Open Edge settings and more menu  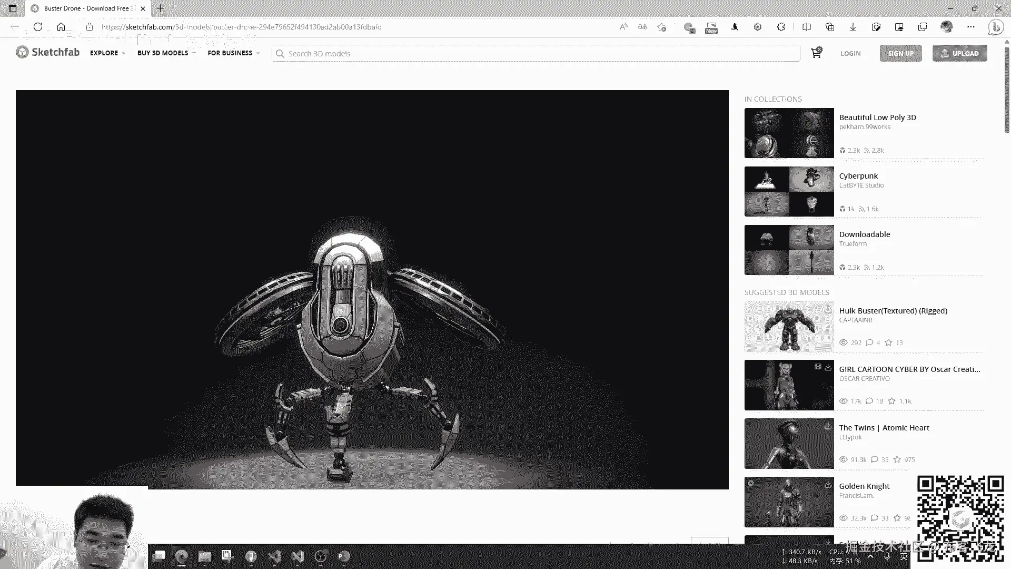[x=970, y=27]
